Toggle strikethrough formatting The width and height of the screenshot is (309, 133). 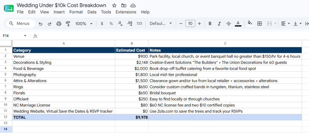pos(229,24)
